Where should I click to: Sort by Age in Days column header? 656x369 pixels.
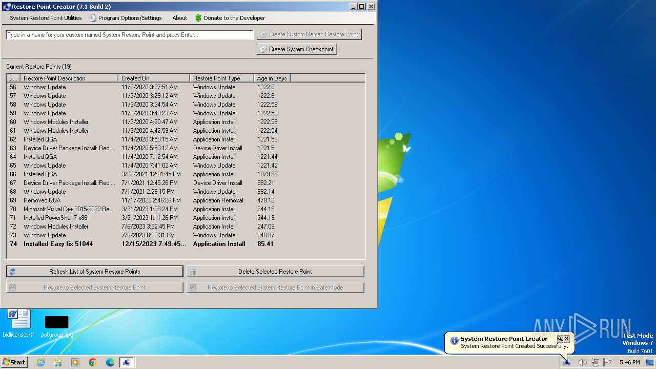click(x=272, y=78)
